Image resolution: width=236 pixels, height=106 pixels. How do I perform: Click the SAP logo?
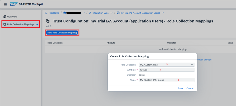[14, 4]
